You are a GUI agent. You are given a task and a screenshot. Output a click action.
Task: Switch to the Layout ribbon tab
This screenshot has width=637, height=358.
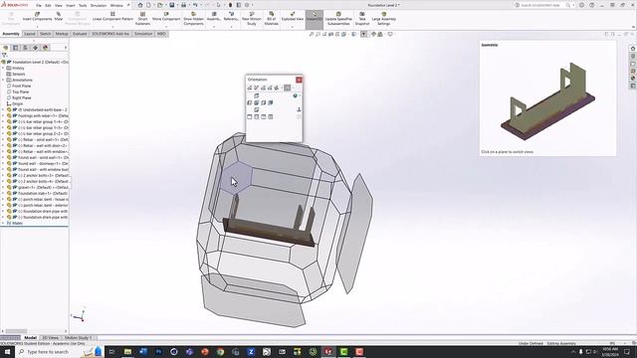coord(29,34)
